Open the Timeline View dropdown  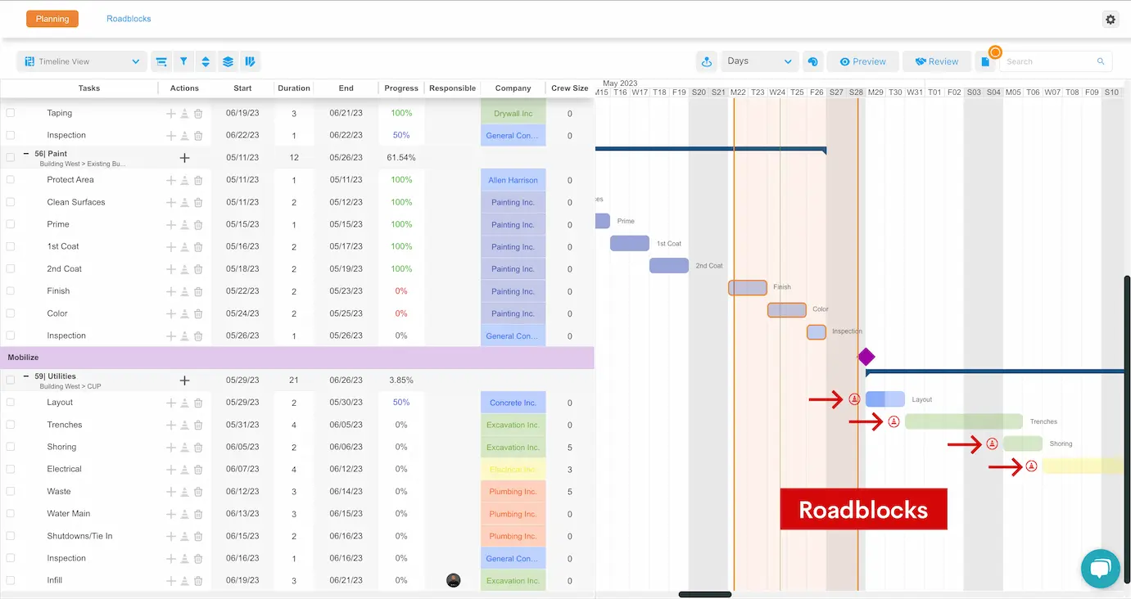pyautogui.click(x=82, y=61)
